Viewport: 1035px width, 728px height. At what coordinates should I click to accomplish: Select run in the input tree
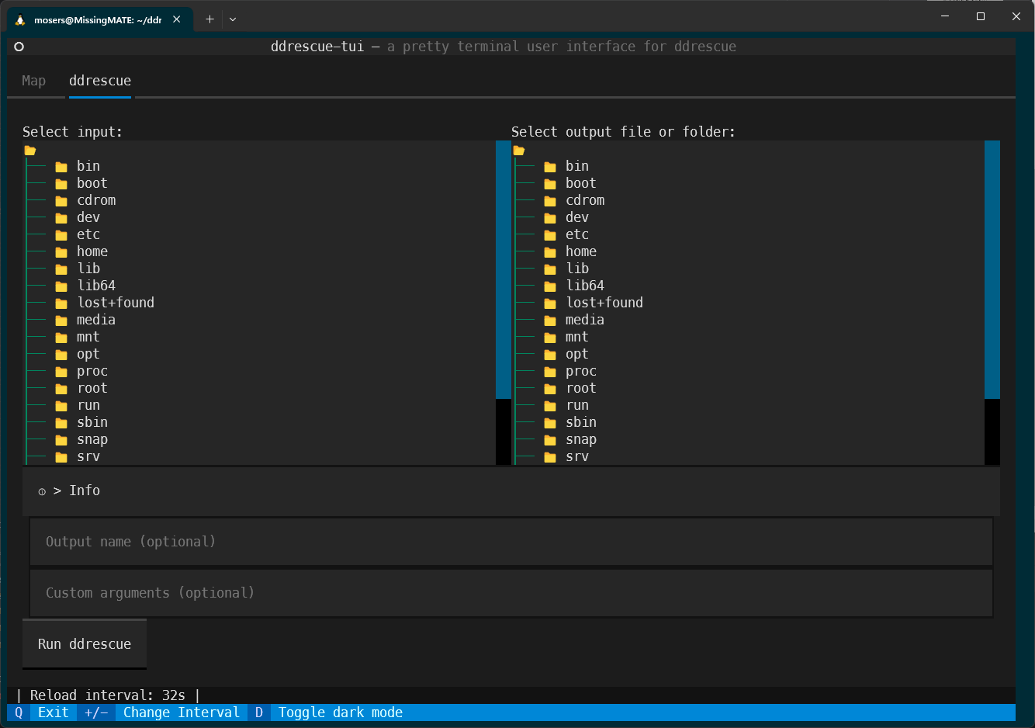[x=88, y=406]
